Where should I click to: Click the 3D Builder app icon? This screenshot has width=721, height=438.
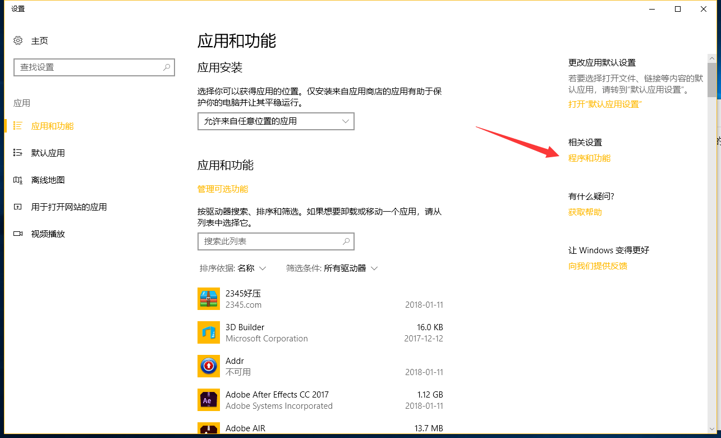(x=209, y=332)
